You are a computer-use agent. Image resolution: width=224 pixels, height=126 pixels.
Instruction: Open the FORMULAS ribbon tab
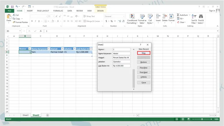coord(58,11)
